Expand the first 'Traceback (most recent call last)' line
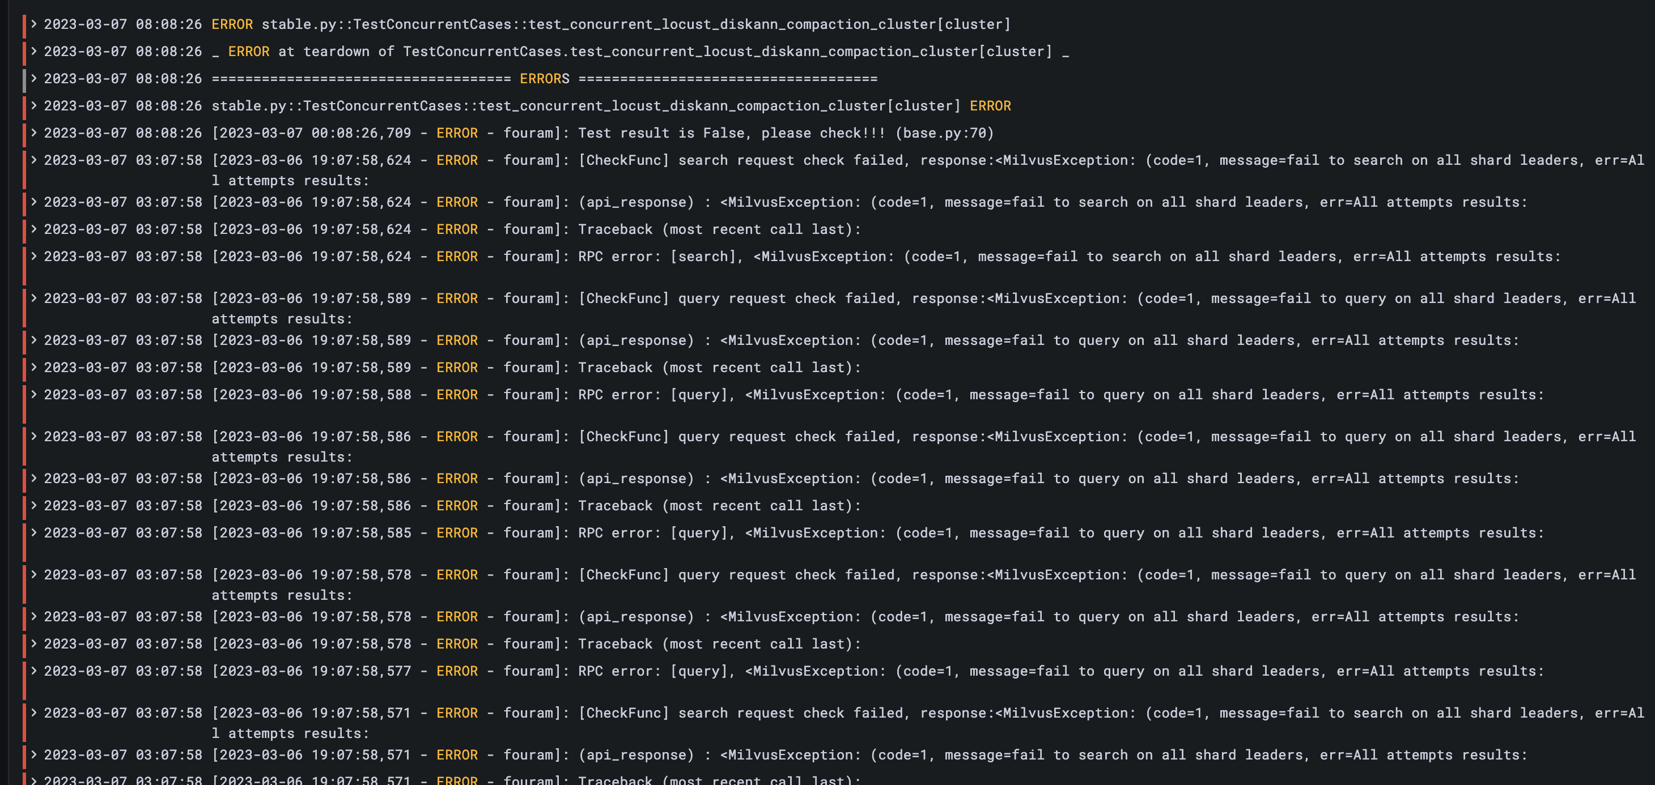The height and width of the screenshot is (785, 1655). click(x=33, y=229)
